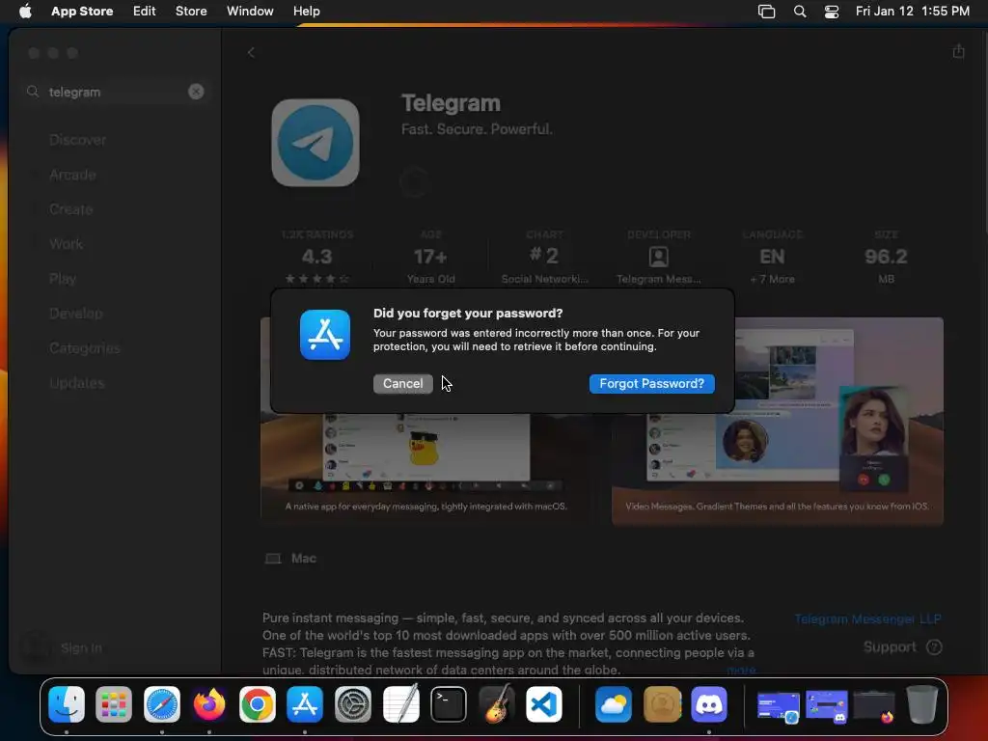This screenshot has width=988, height=741.
Task: Open Spotlight search in menu bar
Action: [x=800, y=12]
